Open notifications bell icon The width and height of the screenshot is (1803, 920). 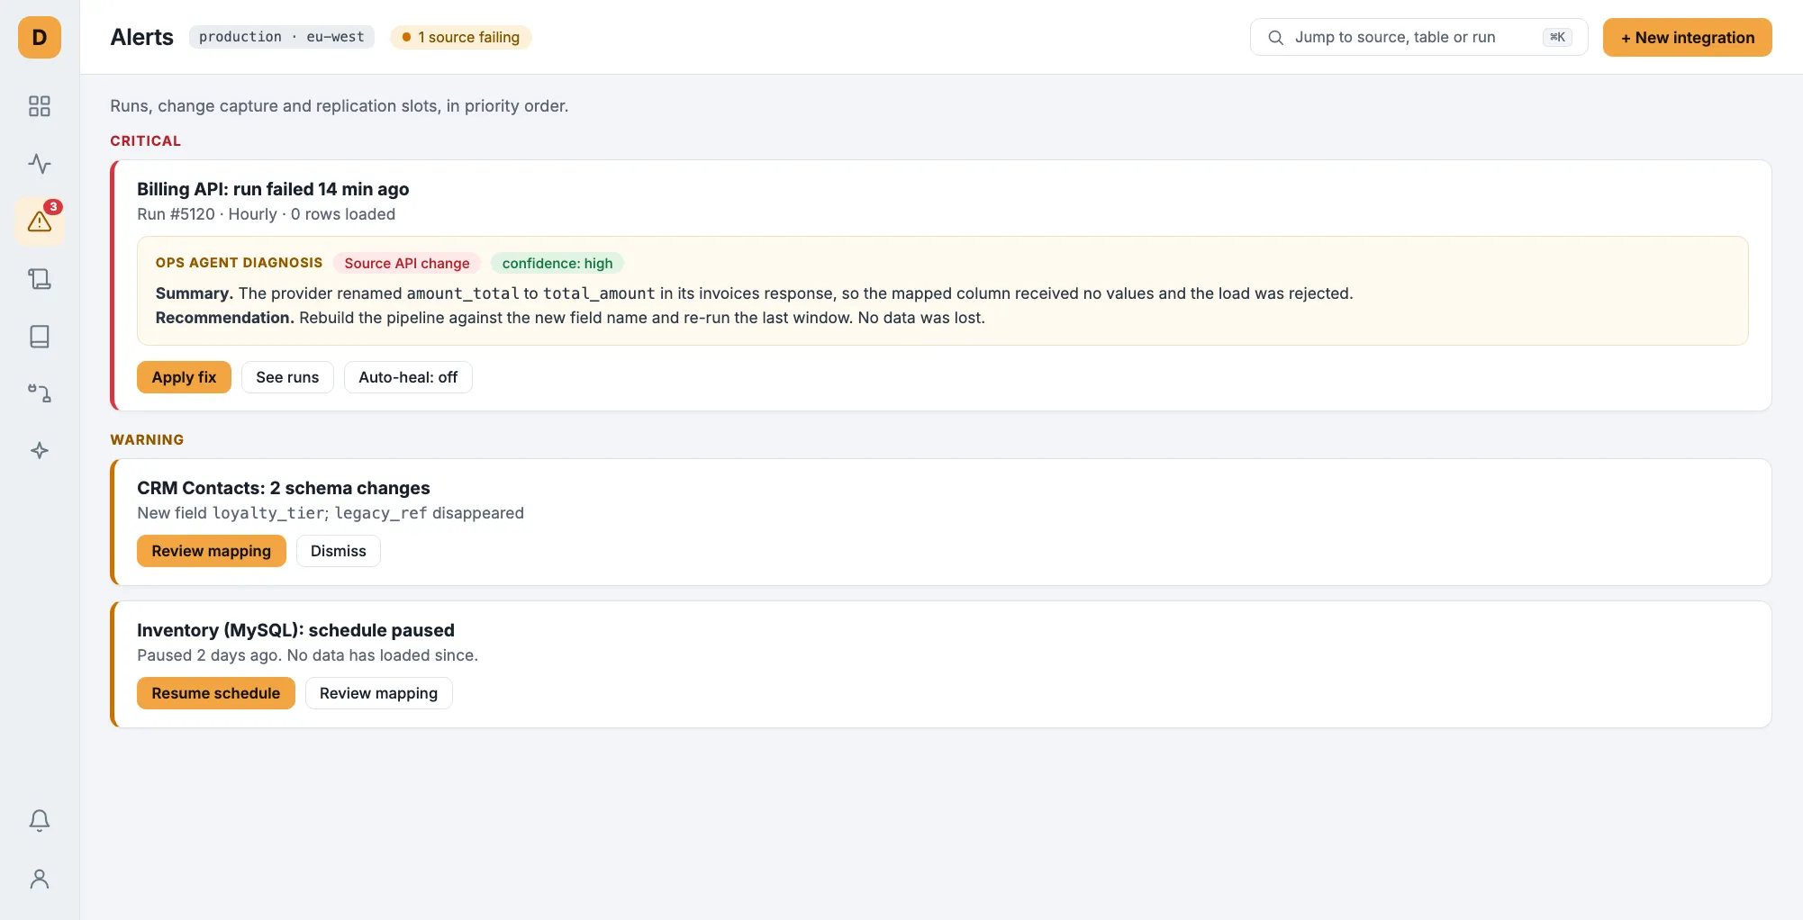click(40, 820)
